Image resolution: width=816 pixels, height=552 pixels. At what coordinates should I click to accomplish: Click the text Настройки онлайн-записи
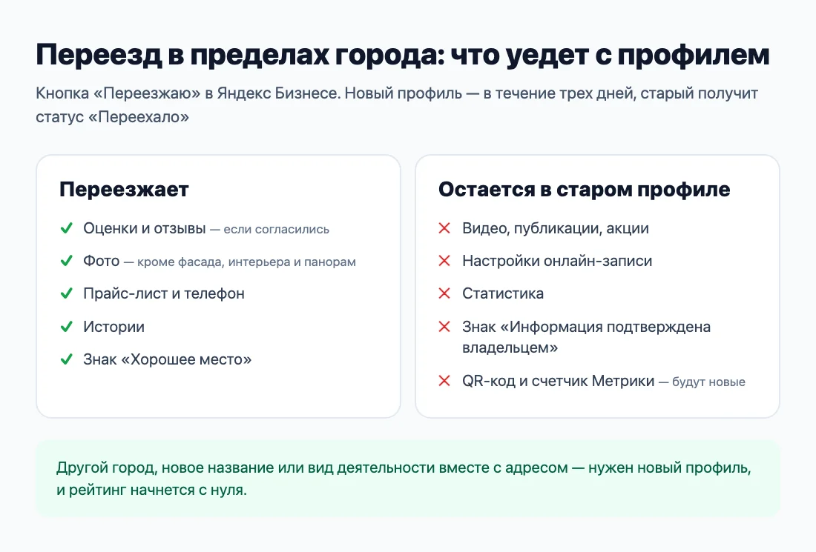coord(557,261)
